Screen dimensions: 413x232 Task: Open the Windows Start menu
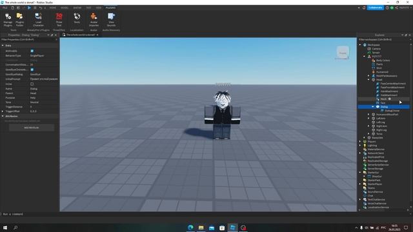pyautogui.click(x=5, y=227)
